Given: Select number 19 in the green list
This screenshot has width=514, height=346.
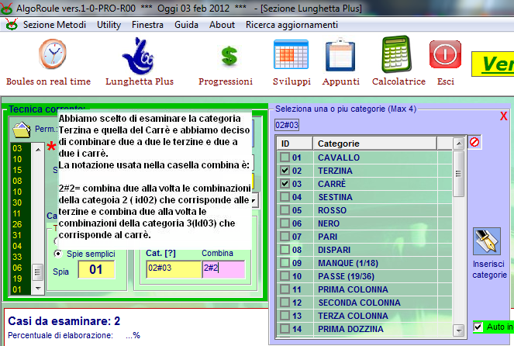Looking at the screenshot, I should [x=17, y=279].
